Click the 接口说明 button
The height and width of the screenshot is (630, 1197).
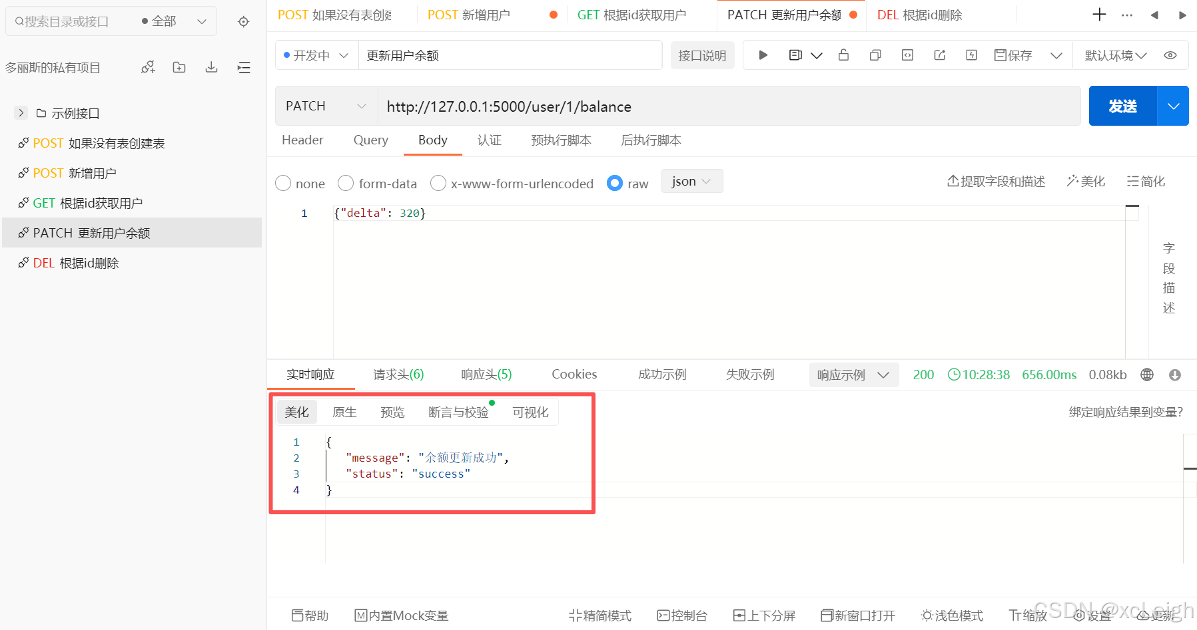702,56
